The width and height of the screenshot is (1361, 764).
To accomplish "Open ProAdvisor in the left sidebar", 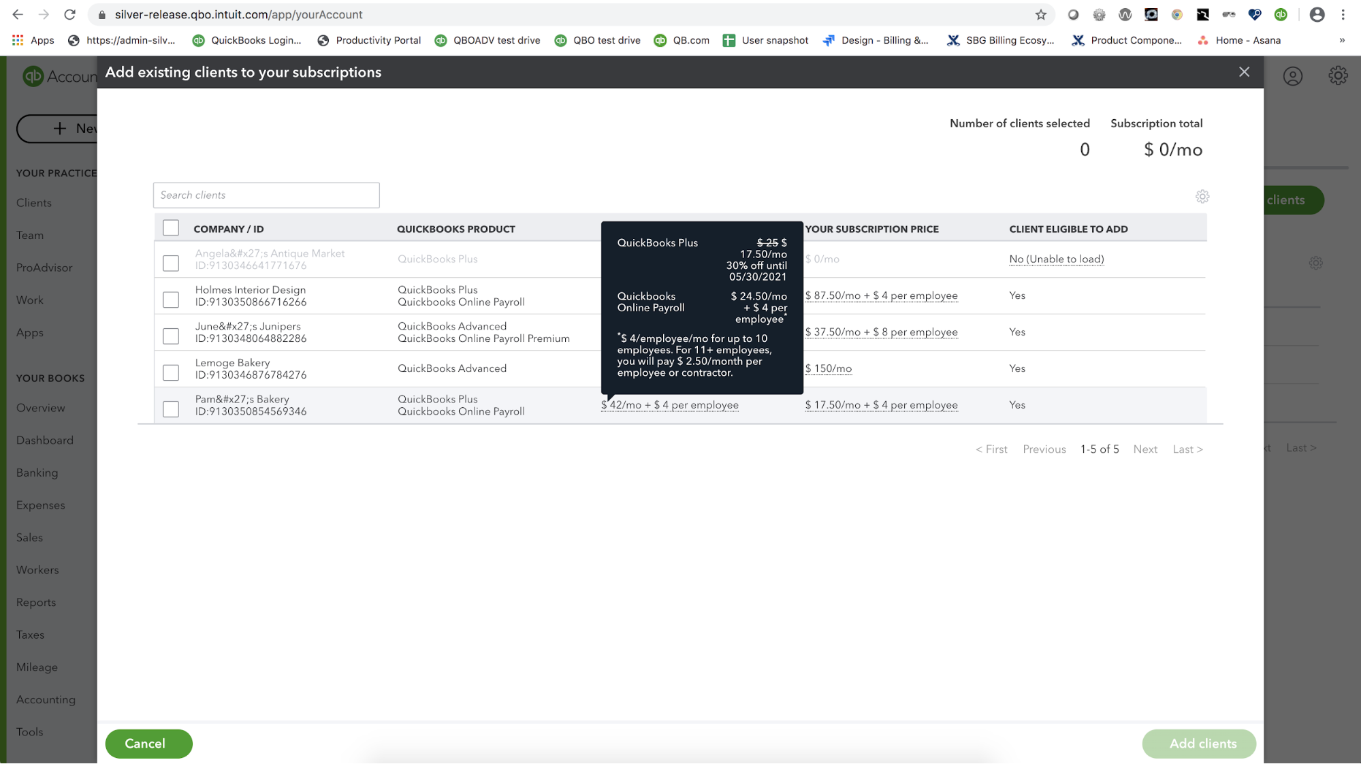I will 44,268.
